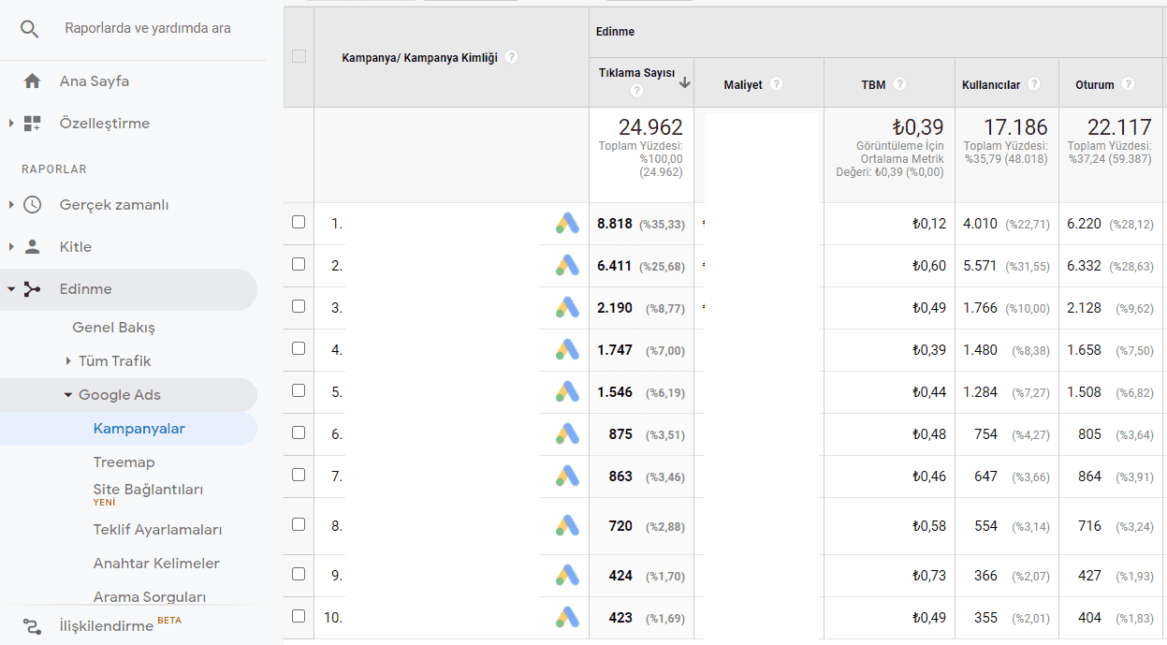Click the search magnifier icon in sidebar
The width and height of the screenshot is (1167, 645).
(30, 29)
